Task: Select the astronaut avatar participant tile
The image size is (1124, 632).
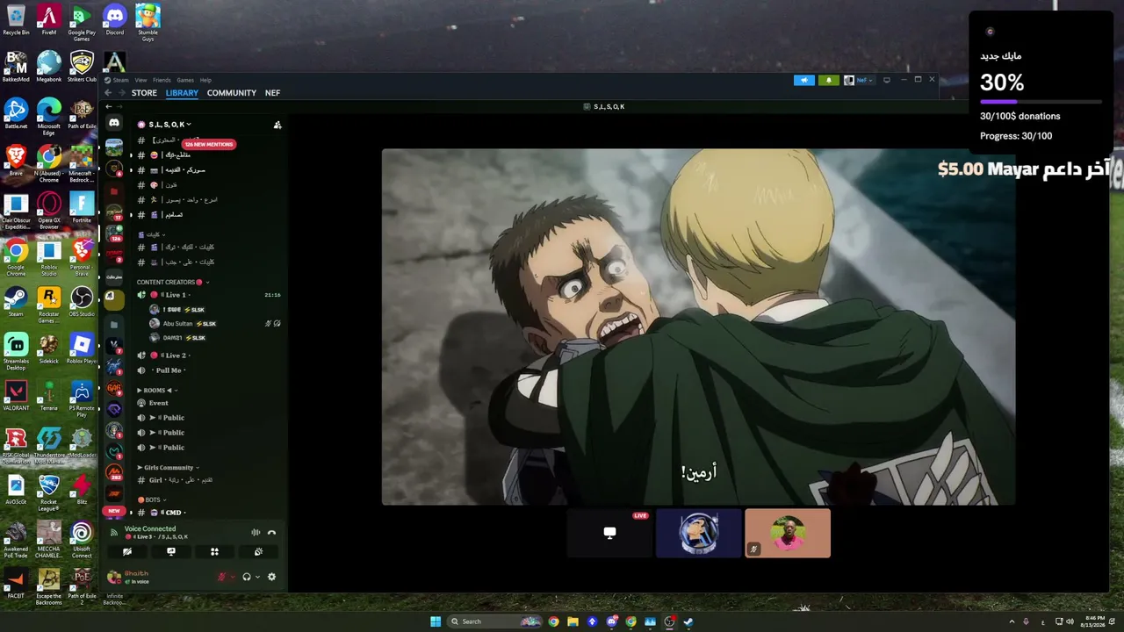Action: point(699,533)
